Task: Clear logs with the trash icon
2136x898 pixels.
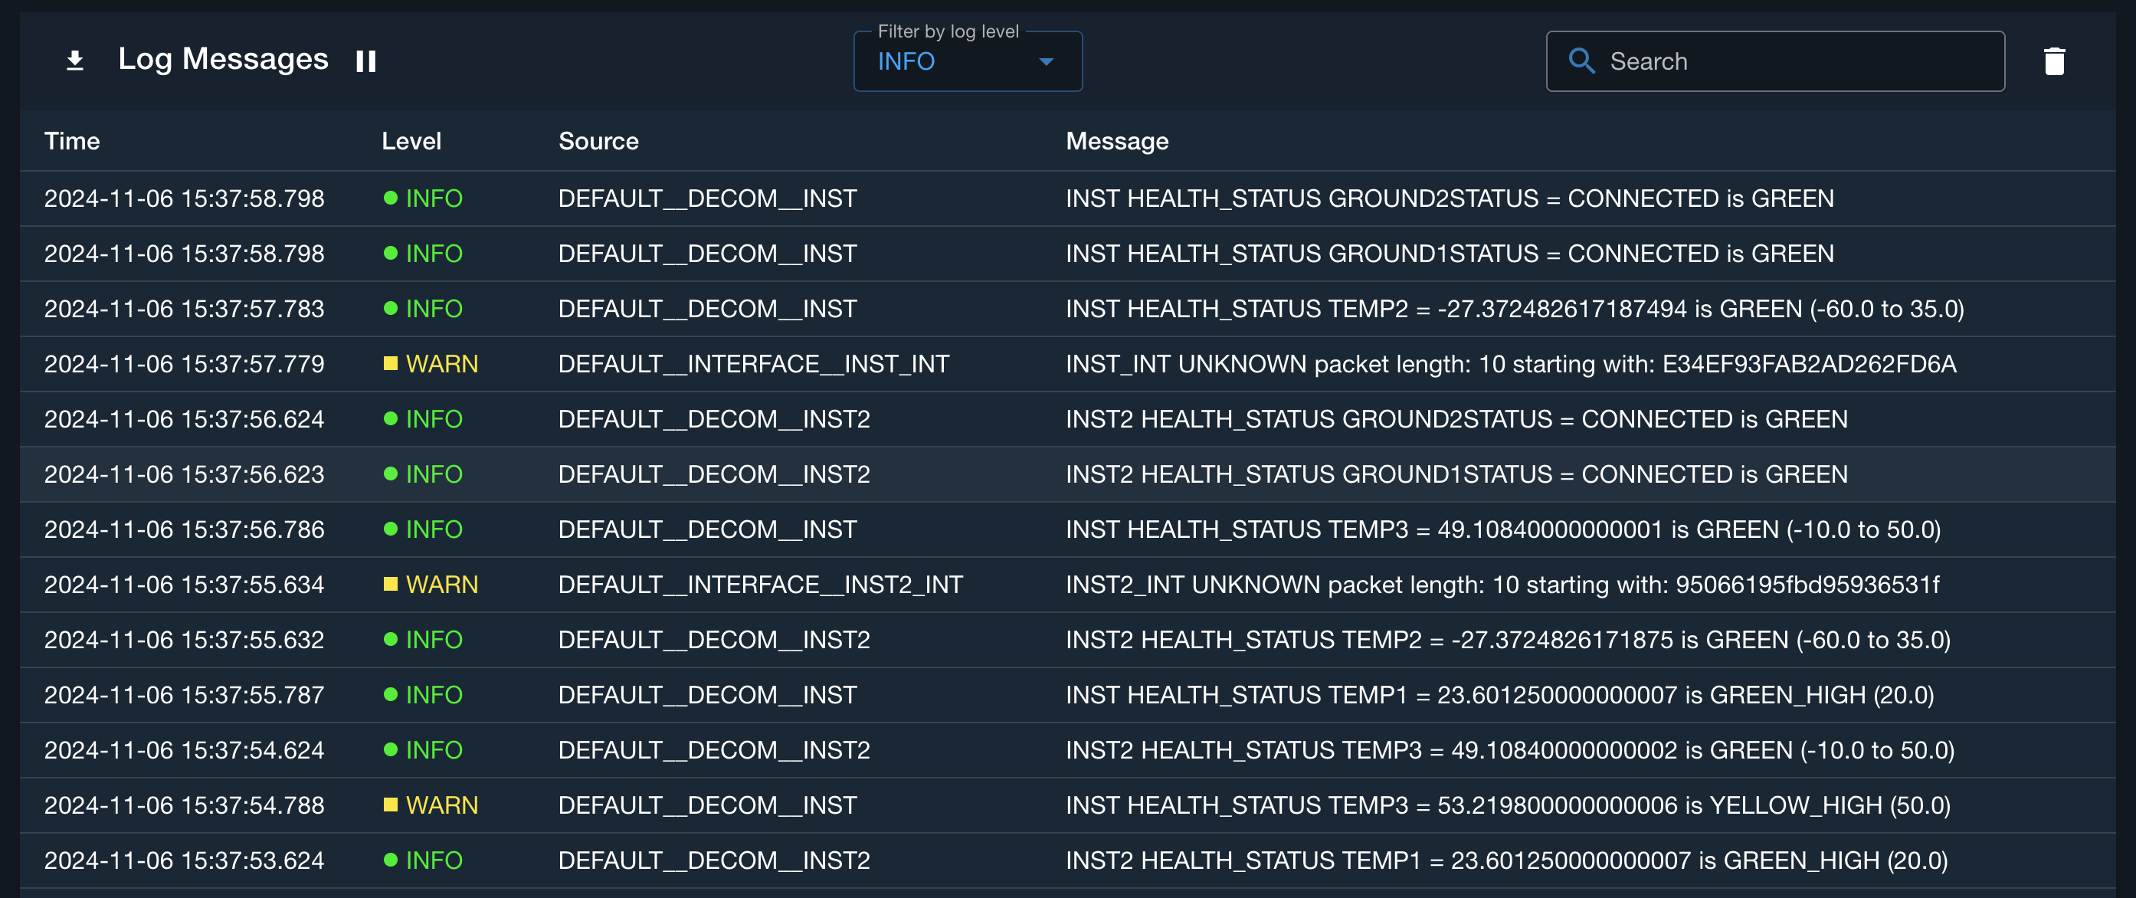Action: [2054, 61]
